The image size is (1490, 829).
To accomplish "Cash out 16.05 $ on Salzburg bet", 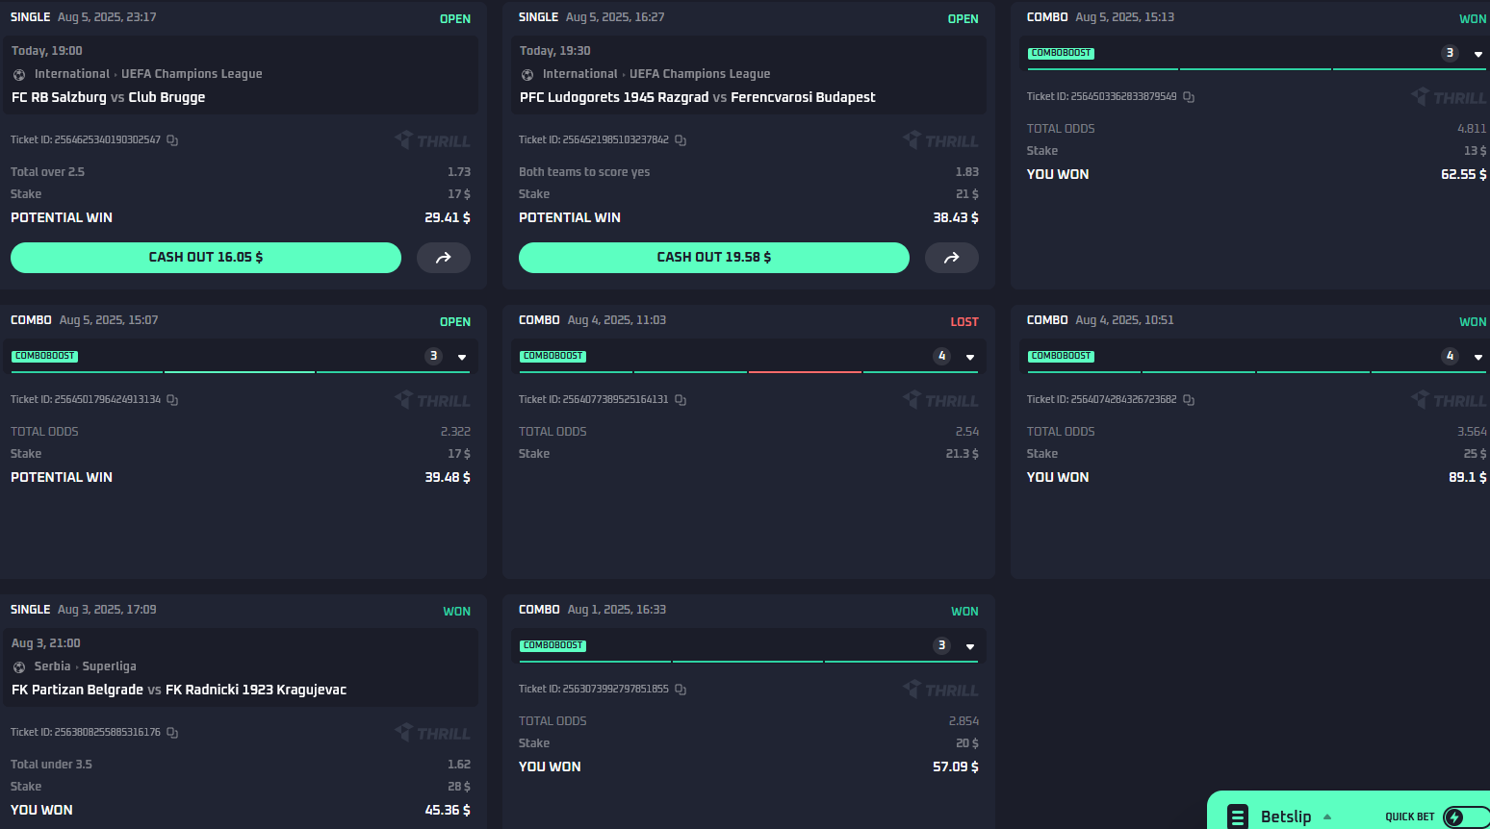I will [206, 258].
